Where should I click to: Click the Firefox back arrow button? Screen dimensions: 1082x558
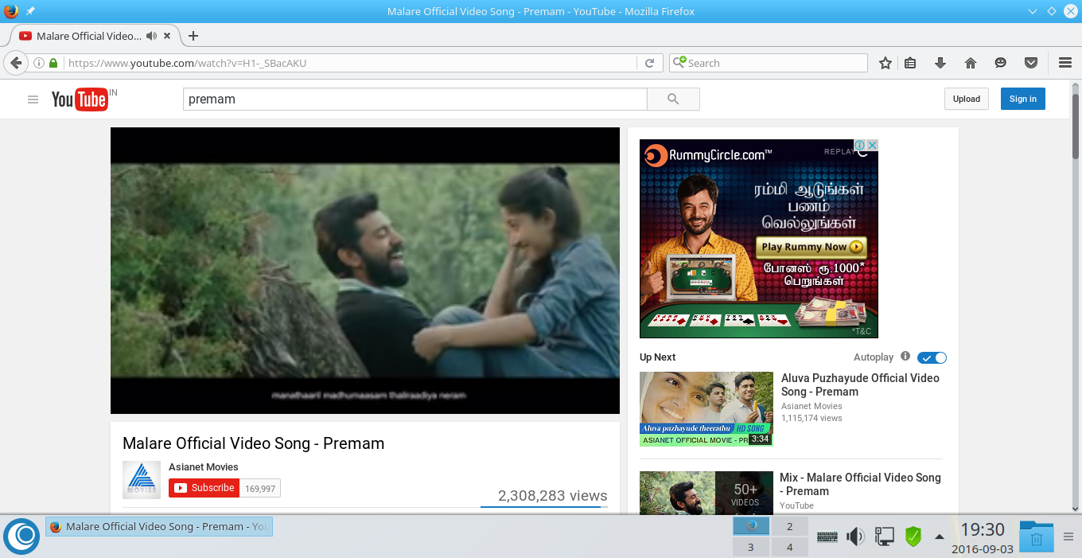[x=15, y=63]
